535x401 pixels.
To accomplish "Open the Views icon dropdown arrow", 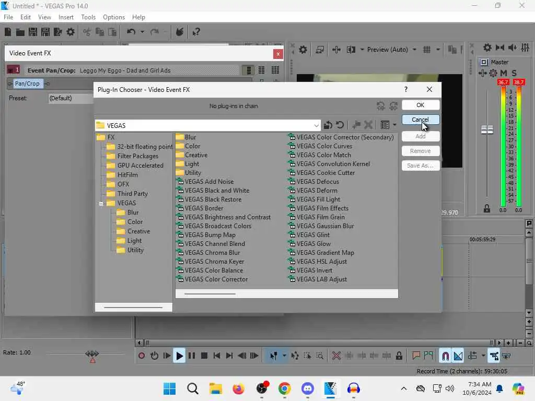I will [395, 125].
